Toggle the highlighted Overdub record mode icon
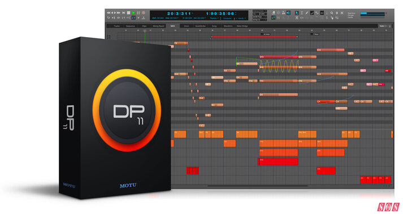 (x=133, y=18)
